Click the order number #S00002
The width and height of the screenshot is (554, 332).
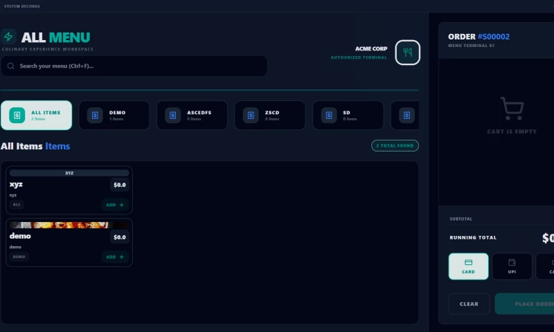pyautogui.click(x=494, y=37)
